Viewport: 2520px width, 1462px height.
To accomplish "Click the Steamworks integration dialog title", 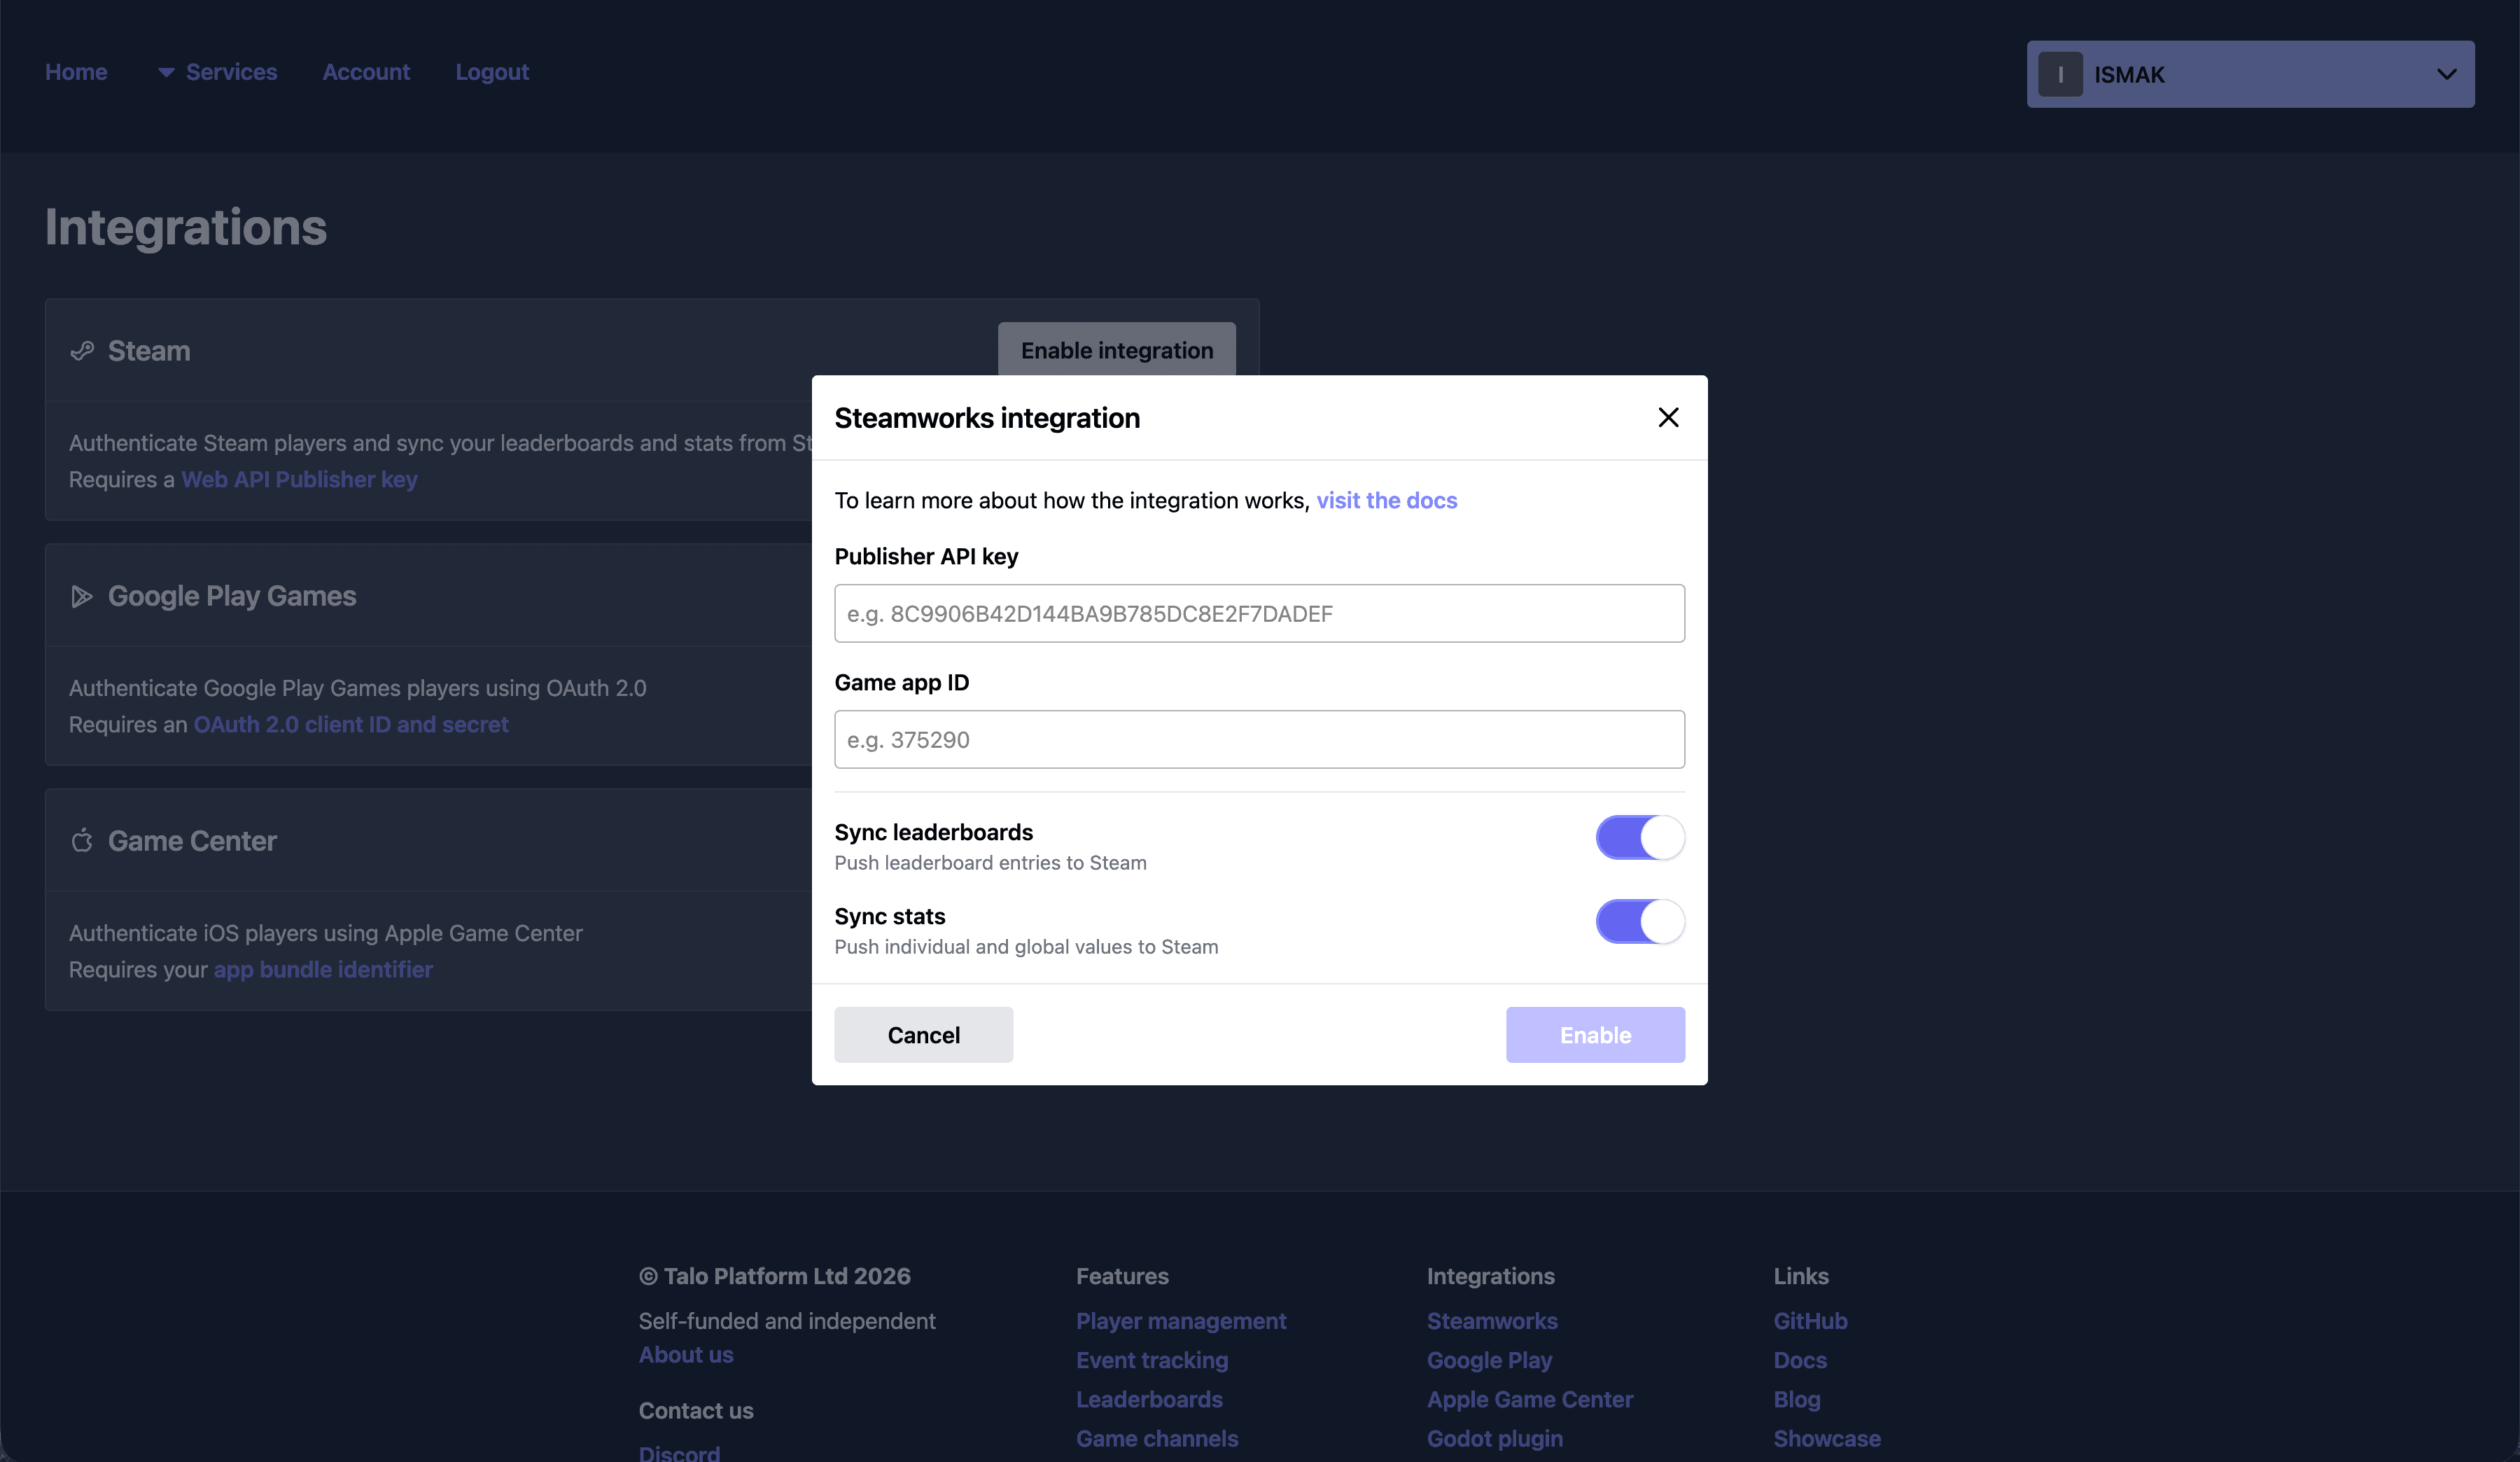I will (987, 417).
